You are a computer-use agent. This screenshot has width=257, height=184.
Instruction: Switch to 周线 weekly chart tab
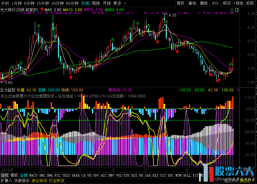pos(96,3)
